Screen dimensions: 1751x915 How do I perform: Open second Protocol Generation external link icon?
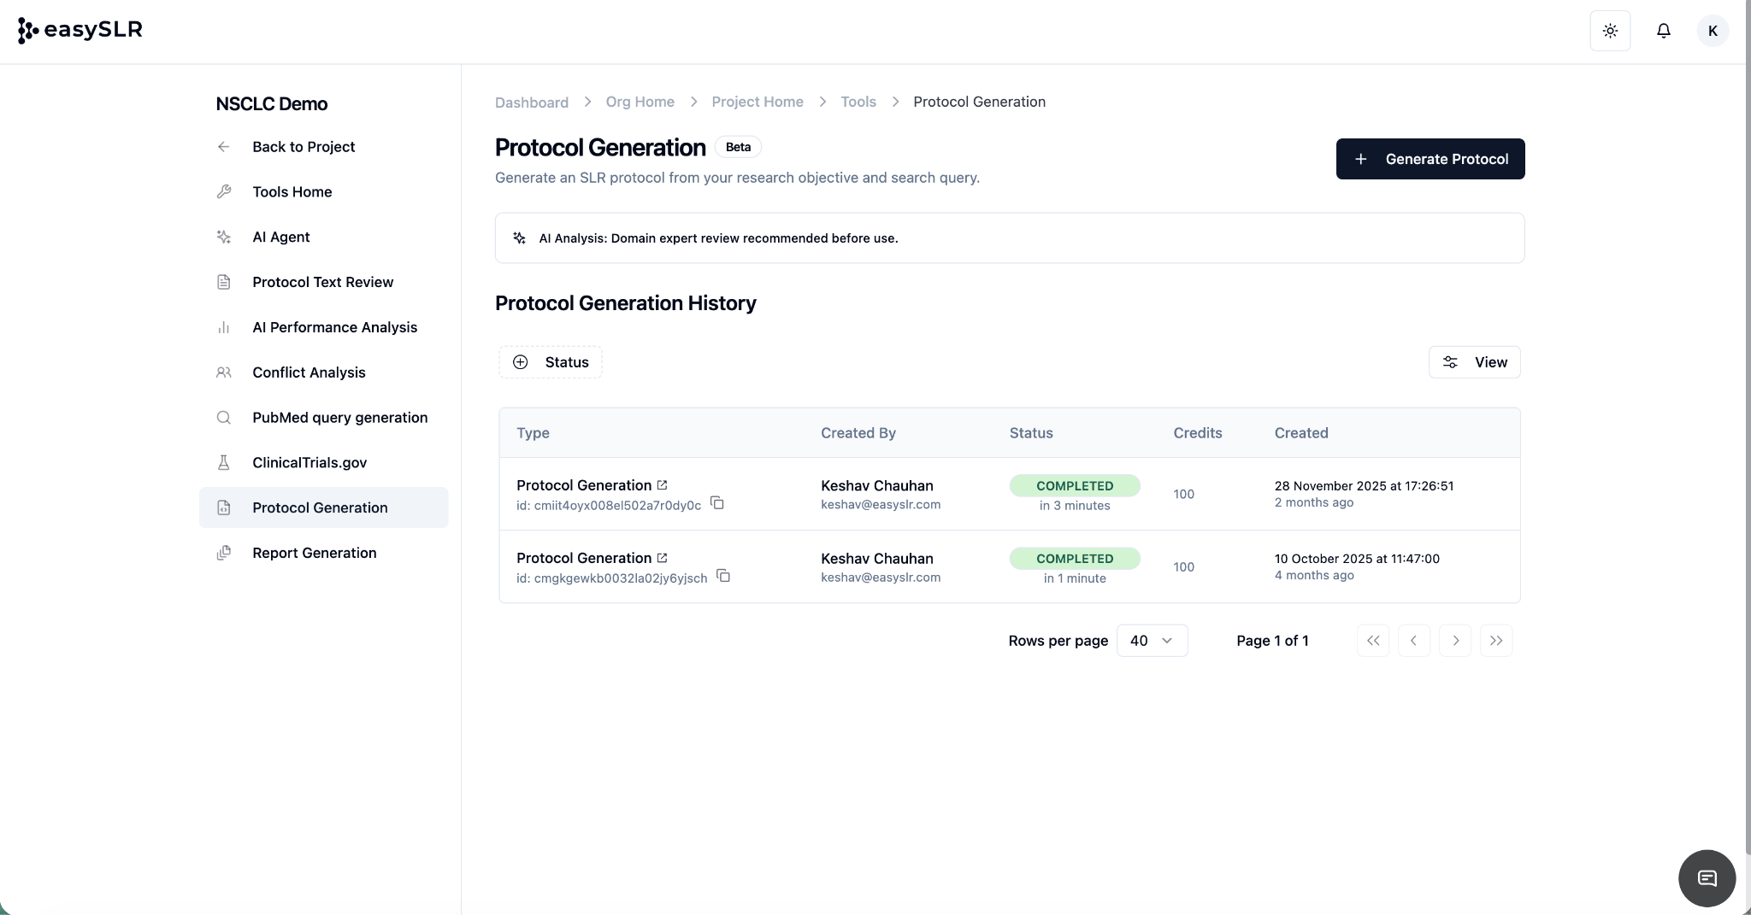click(662, 558)
